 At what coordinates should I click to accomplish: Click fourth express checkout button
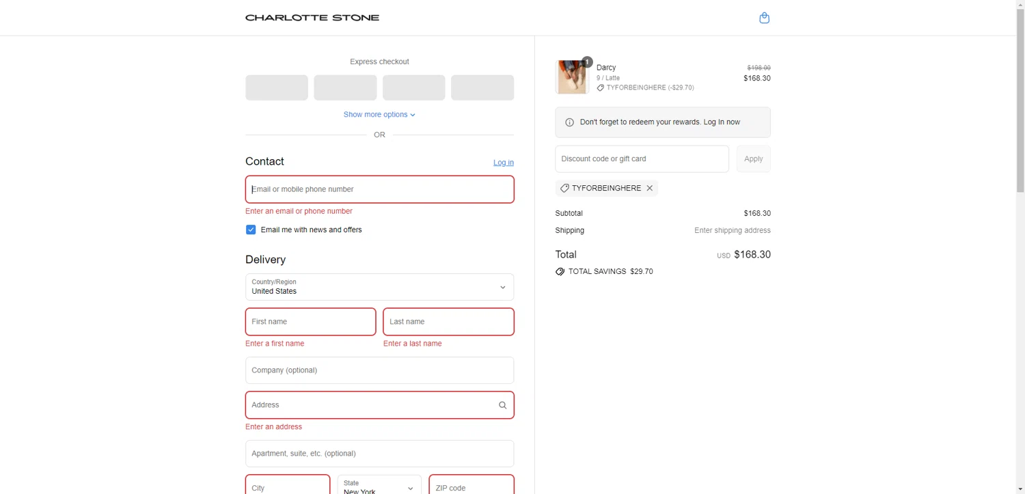click(482, 87)
